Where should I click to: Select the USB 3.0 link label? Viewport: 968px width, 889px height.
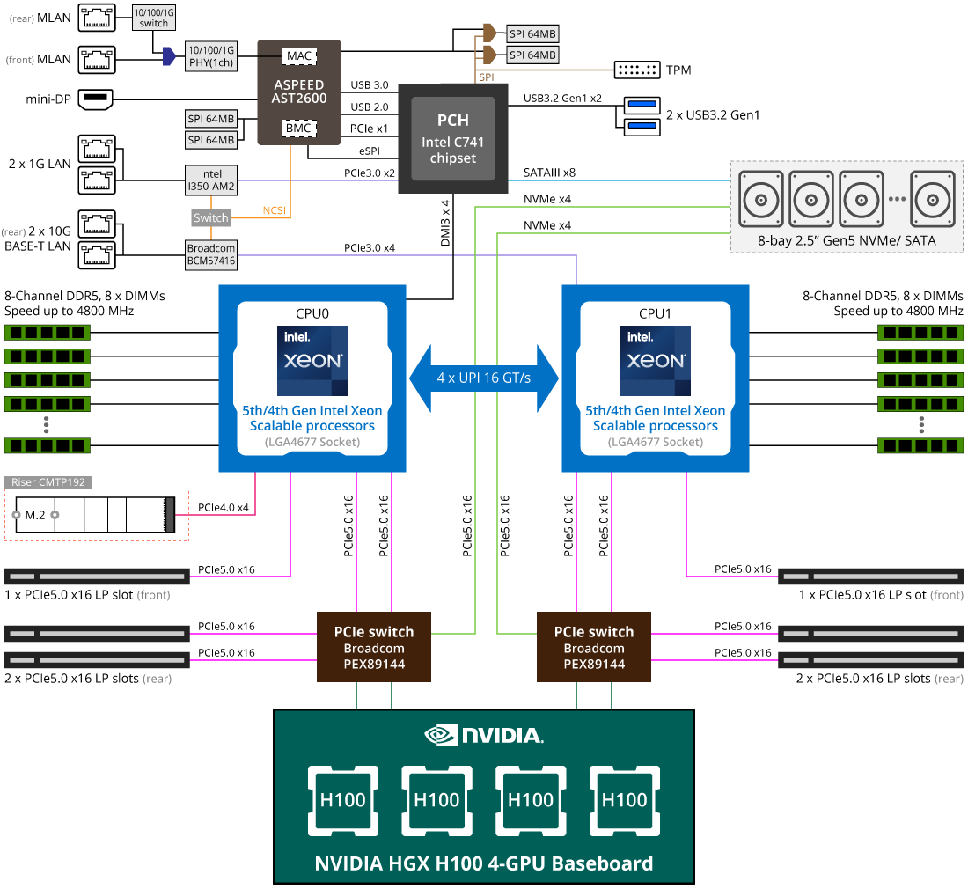point(370,85)
